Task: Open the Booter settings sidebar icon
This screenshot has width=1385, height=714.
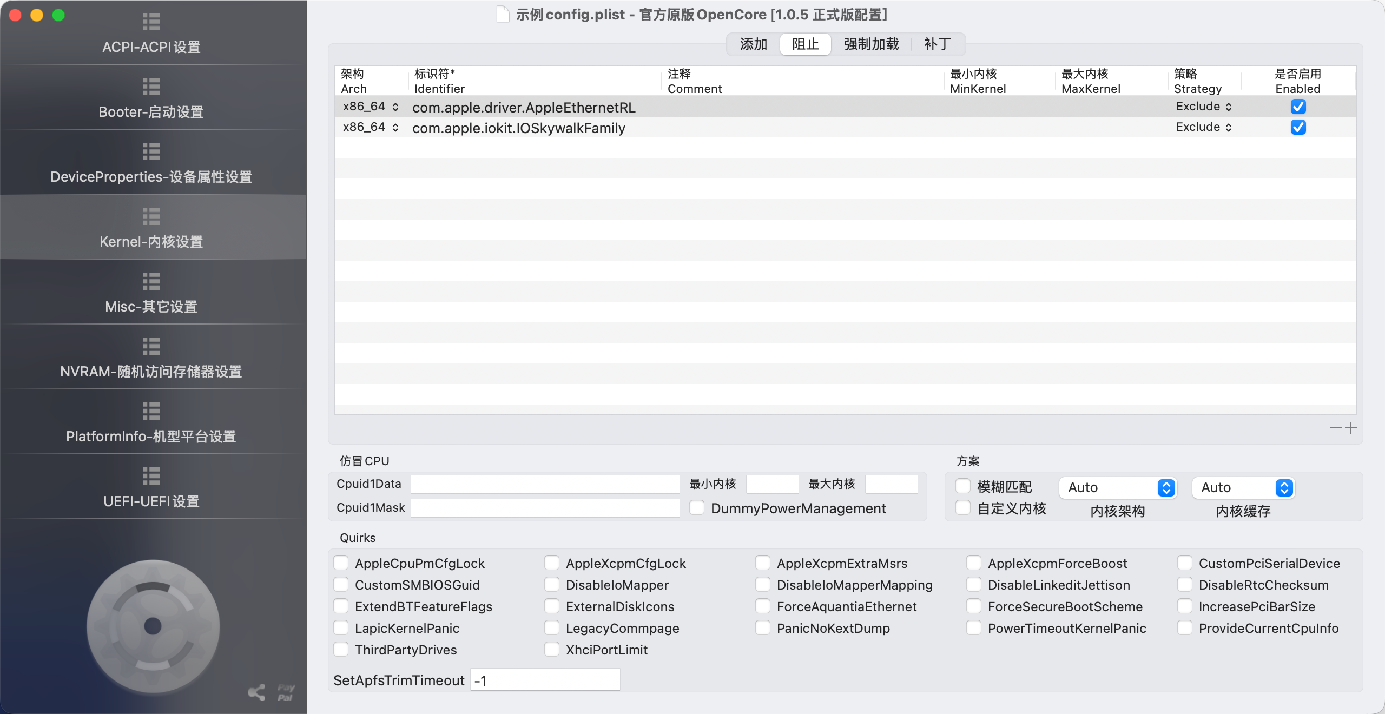Action: pyautogui.click(x=151, y=87)
